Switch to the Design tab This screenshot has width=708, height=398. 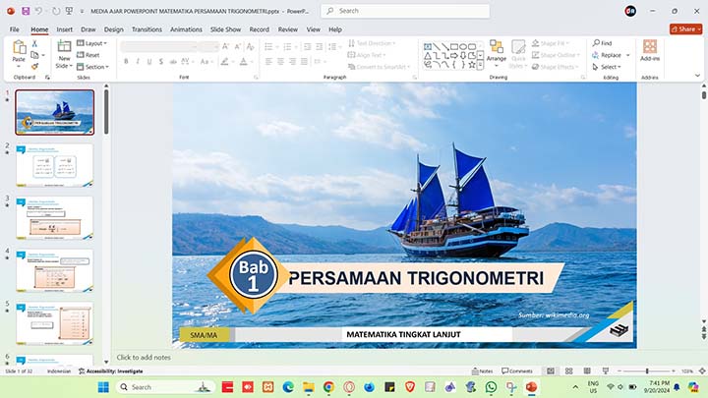[x=113, y=29]
